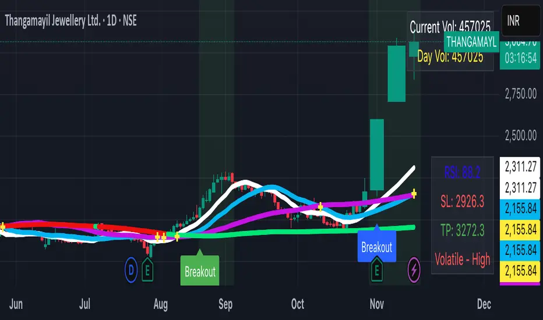Screen dimensions: 543x320
Task: Click the SL: 2926.3 stop loss value
Action: pyautogui.click(x=463, y=201)
